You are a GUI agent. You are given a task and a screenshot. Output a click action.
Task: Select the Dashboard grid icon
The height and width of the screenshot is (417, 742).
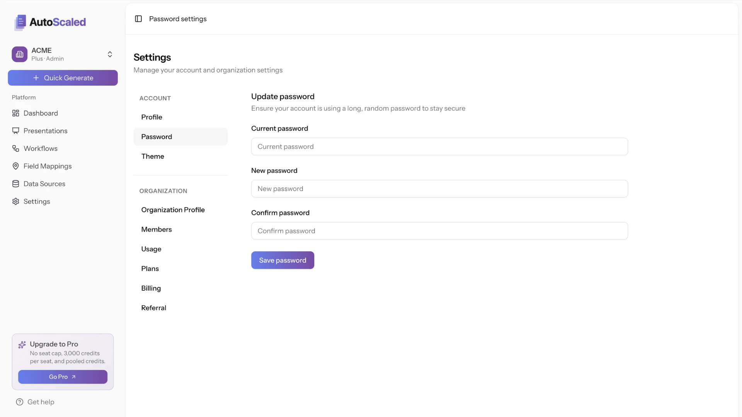coord(15,113)
